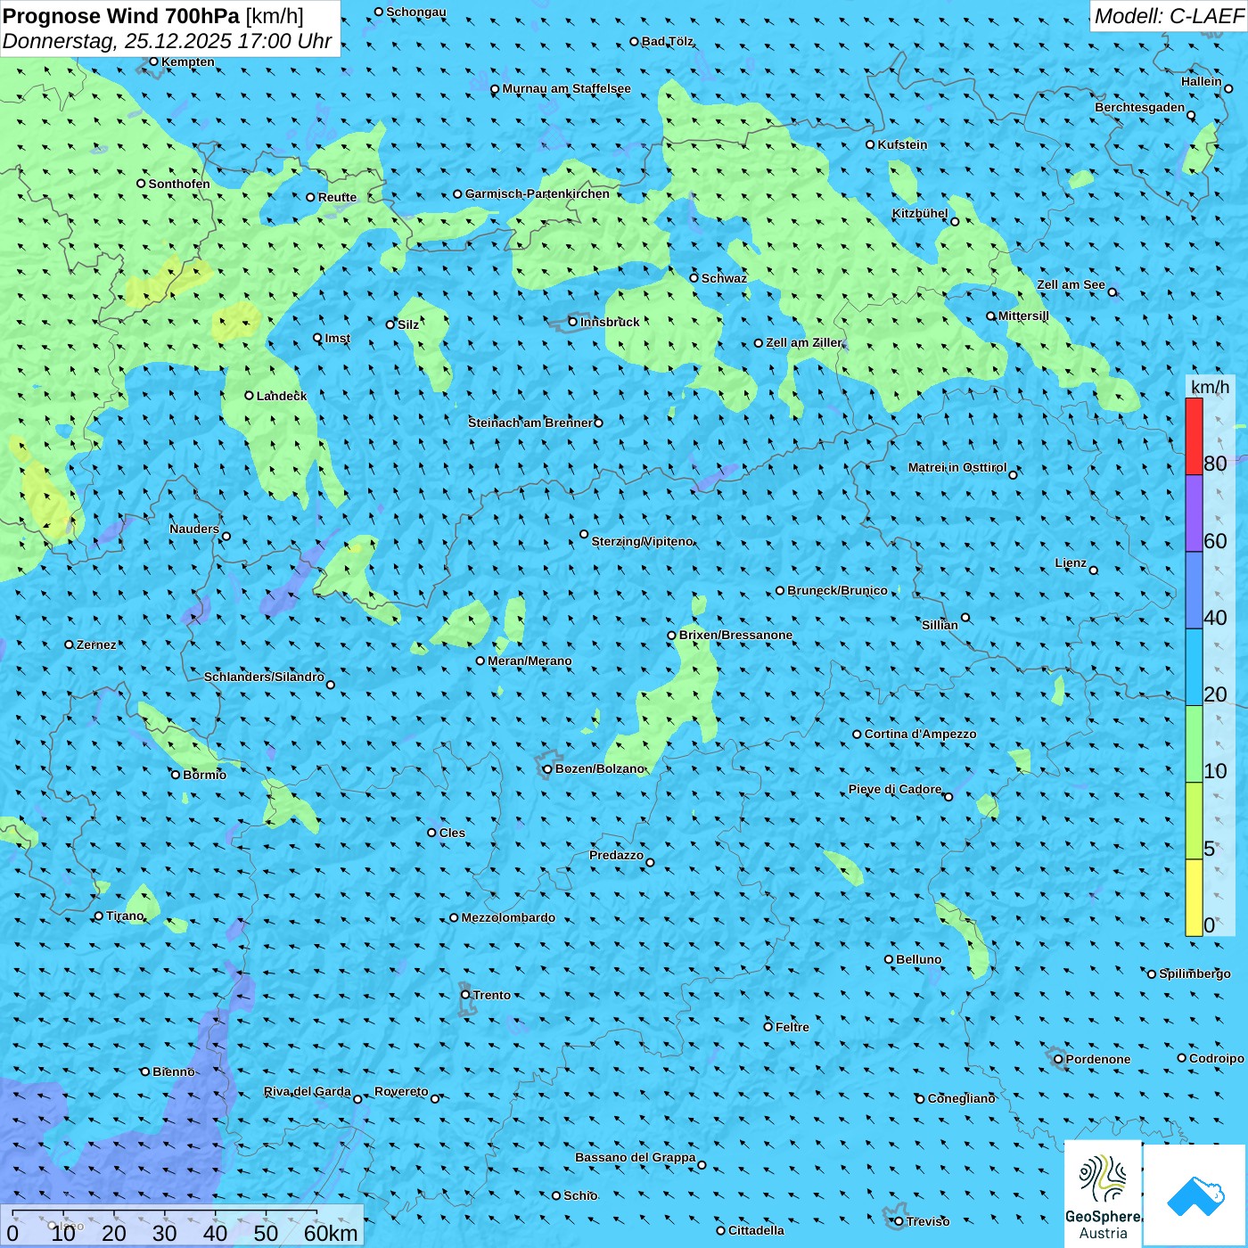The width and height of the screenshot is (1248, 1248).
Task: Click the GeoSphere Austria logo
Action: (1103, 1195)
